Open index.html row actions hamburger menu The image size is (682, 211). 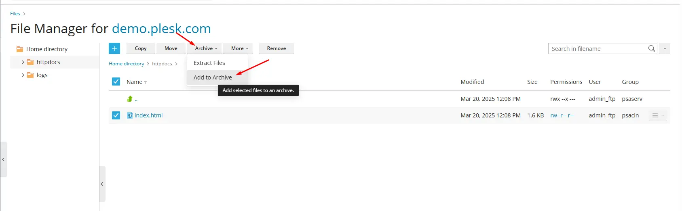[x=655, y=115]
